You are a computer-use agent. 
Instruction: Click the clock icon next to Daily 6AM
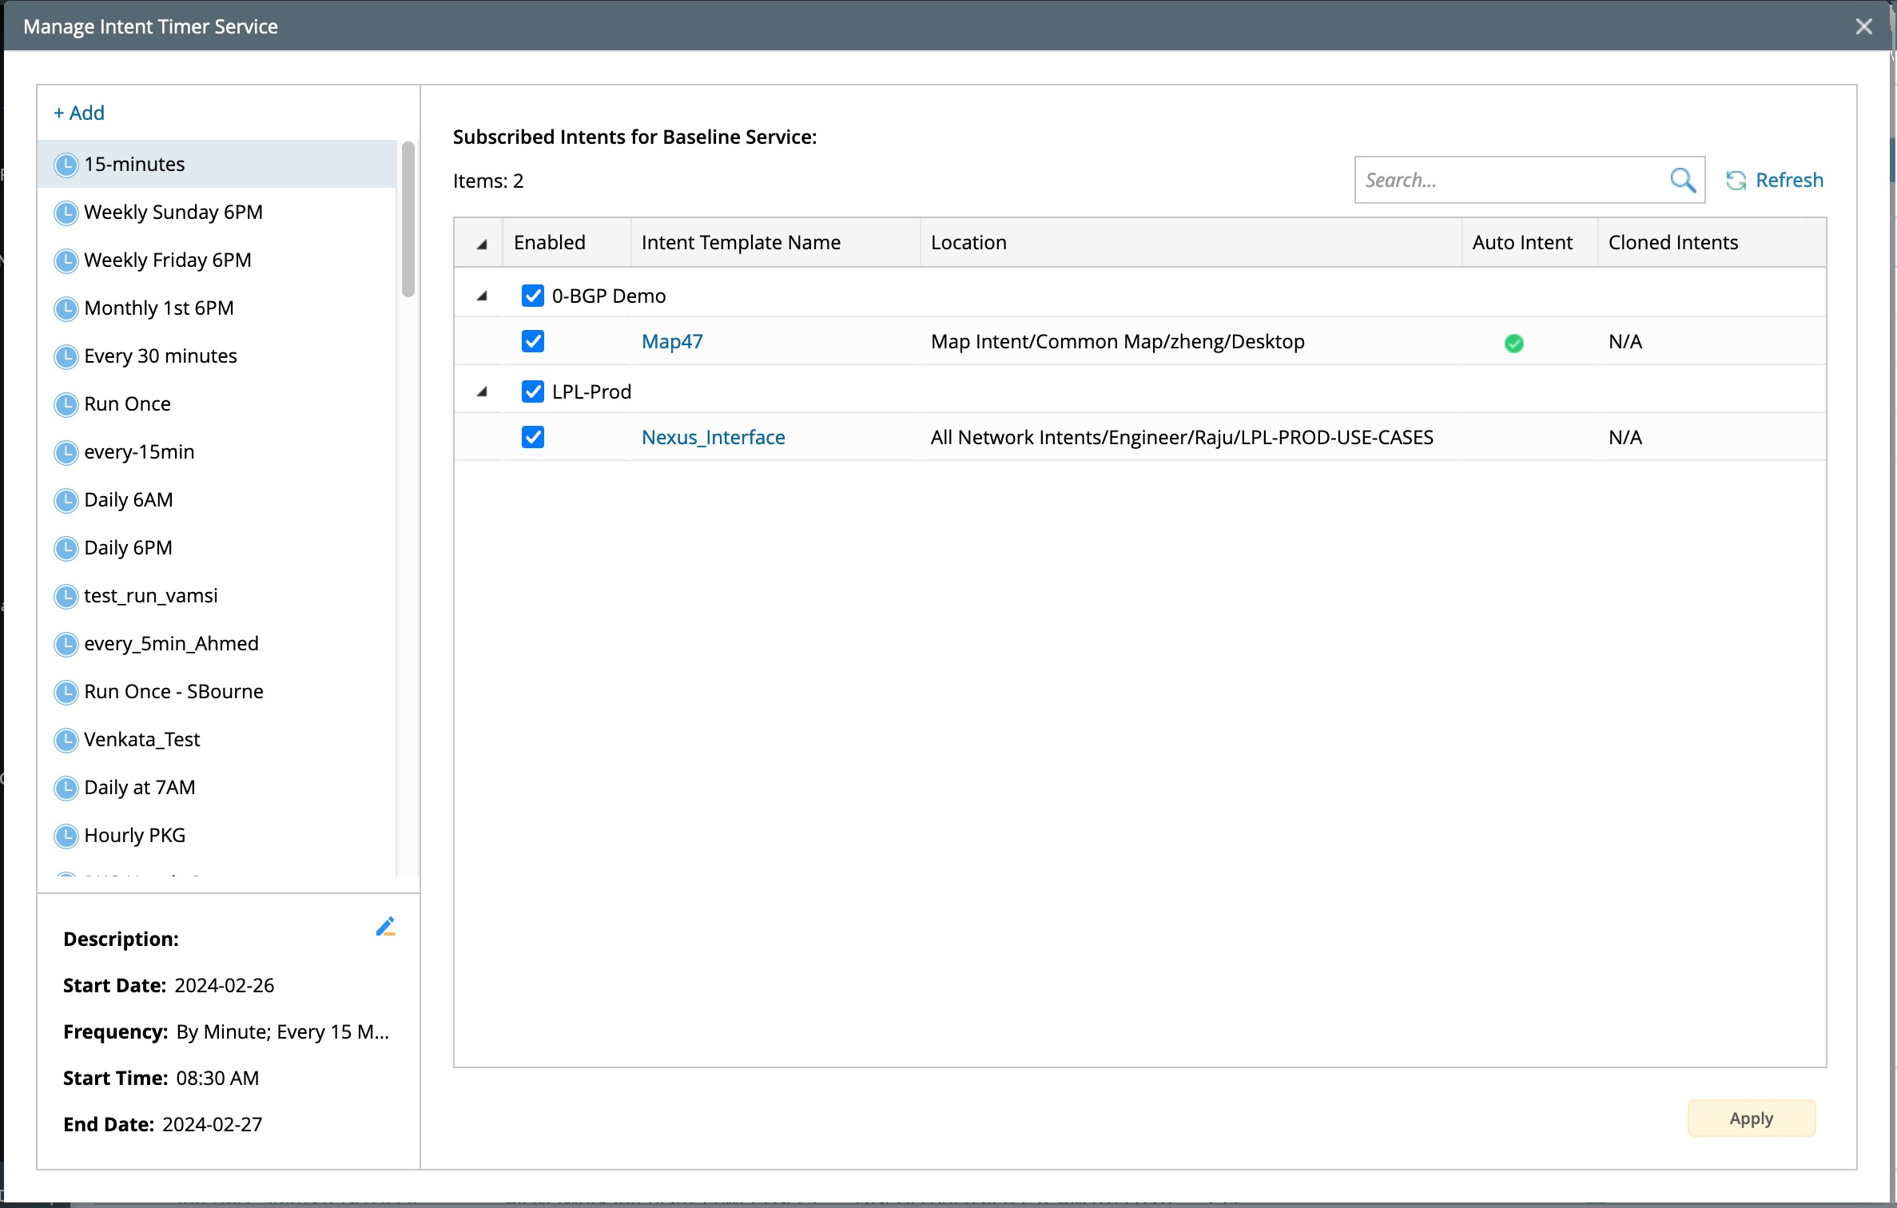[66, 500]
